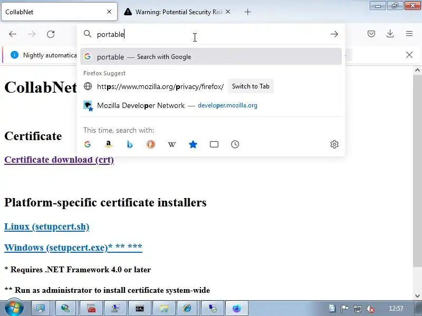Open the Downloads panel
This screenshot has height=316, width=422.
tap(390, 34)
